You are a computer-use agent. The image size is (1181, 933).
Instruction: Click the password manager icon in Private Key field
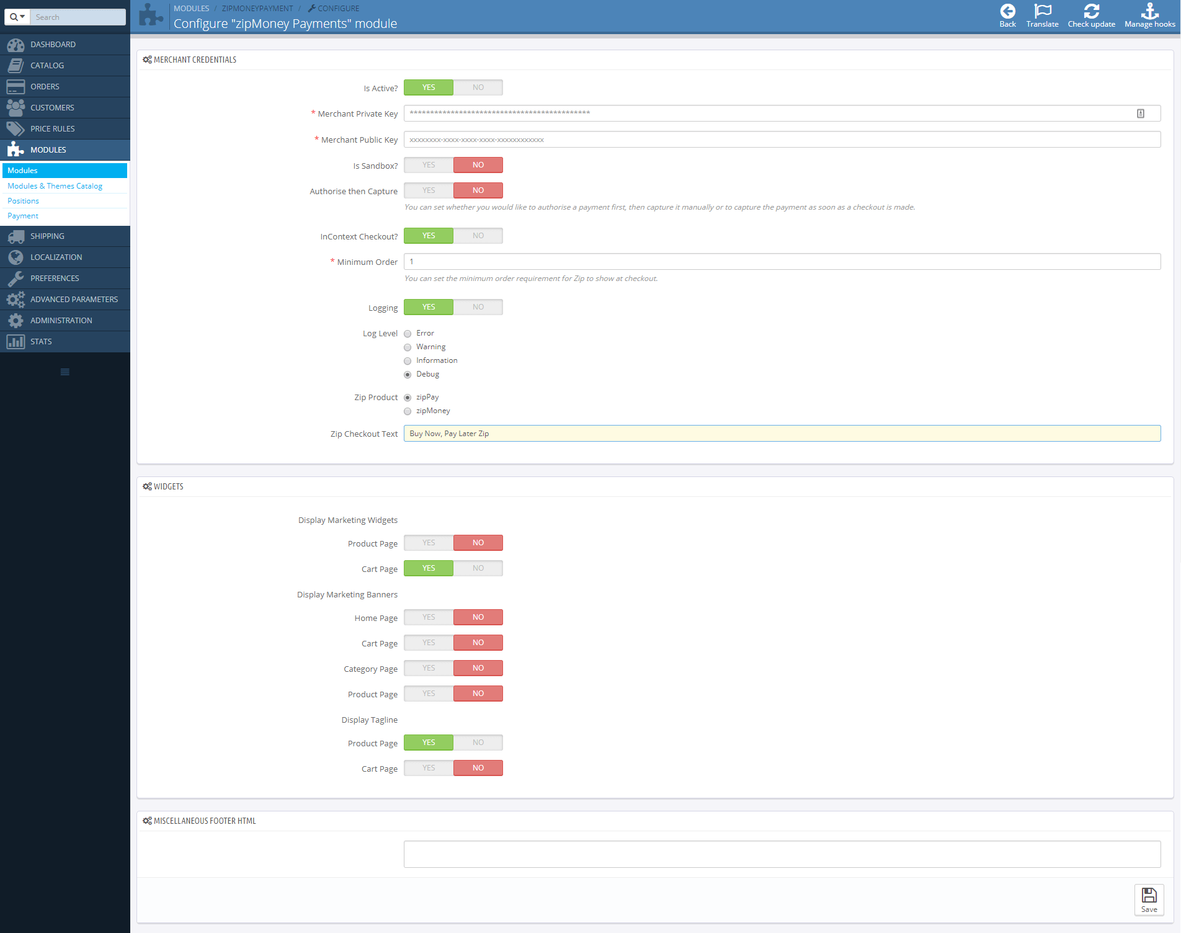pyautogui.click(x=1141, y=114)
